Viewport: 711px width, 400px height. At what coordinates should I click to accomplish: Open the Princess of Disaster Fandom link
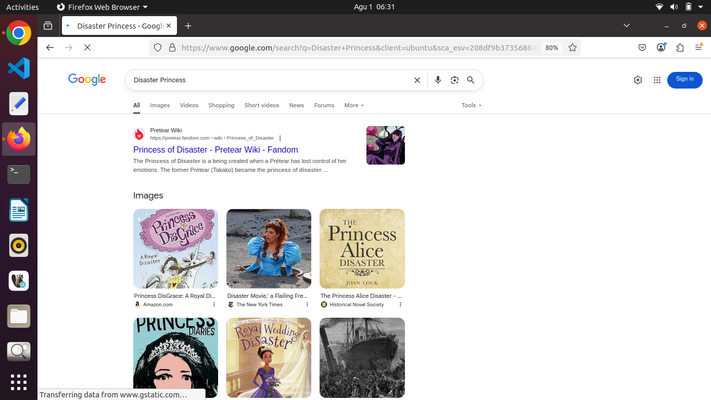click(215, 150)
